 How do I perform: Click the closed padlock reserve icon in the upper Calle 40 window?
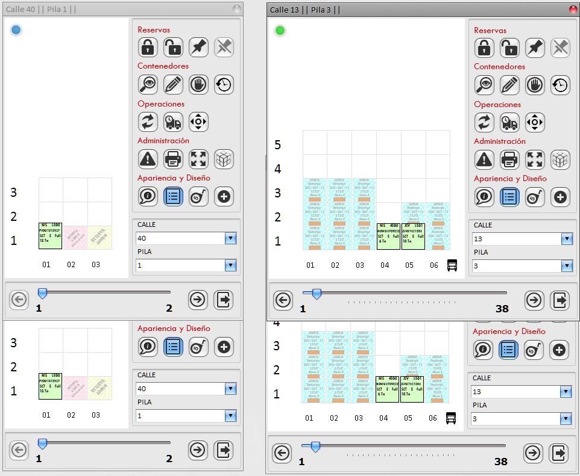pyautogui.click(x=148, y=48)
